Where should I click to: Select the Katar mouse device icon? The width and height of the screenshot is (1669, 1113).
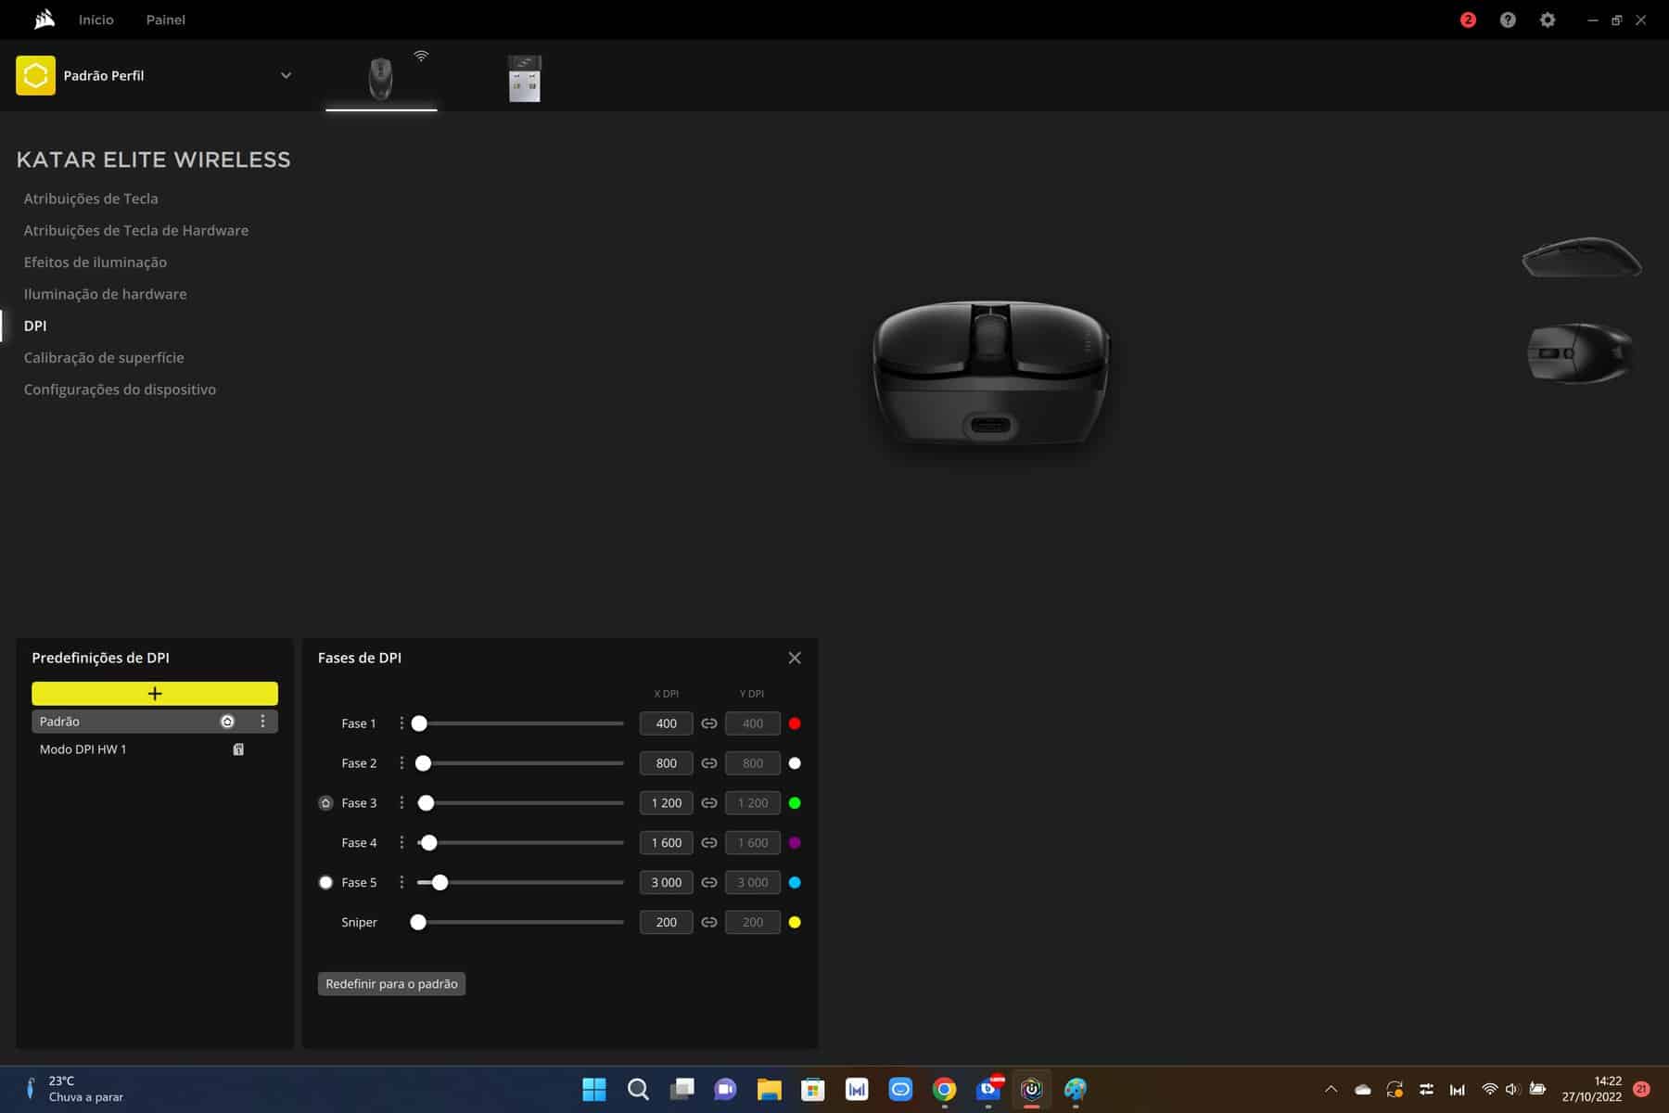coord(380,78)
